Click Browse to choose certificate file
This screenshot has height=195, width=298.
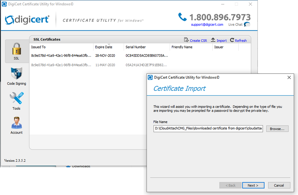pyautogui.click(x=277, y=129)
